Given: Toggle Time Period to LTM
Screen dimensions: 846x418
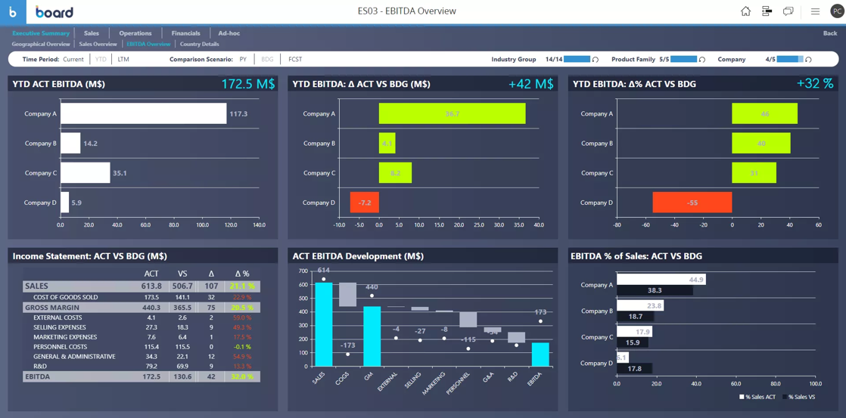Looking at the screenshot, I should pos(123,59).
